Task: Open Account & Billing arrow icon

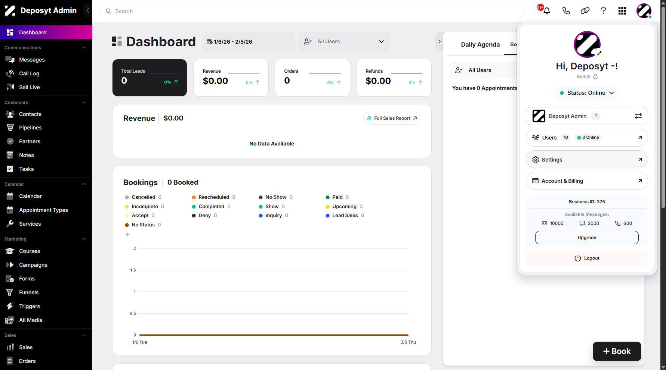Action: (x=640, y=181)
